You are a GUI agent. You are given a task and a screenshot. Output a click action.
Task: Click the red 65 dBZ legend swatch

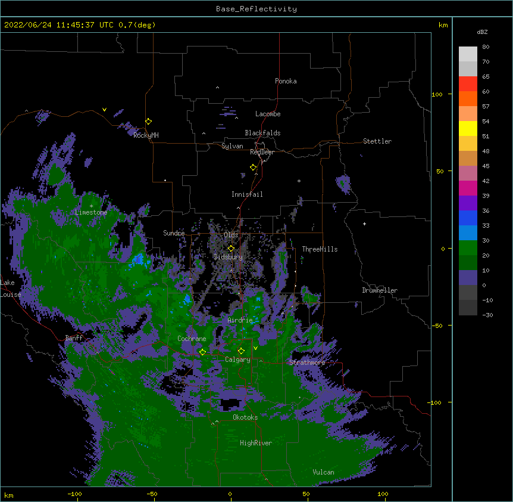click(x=468, y=84)
